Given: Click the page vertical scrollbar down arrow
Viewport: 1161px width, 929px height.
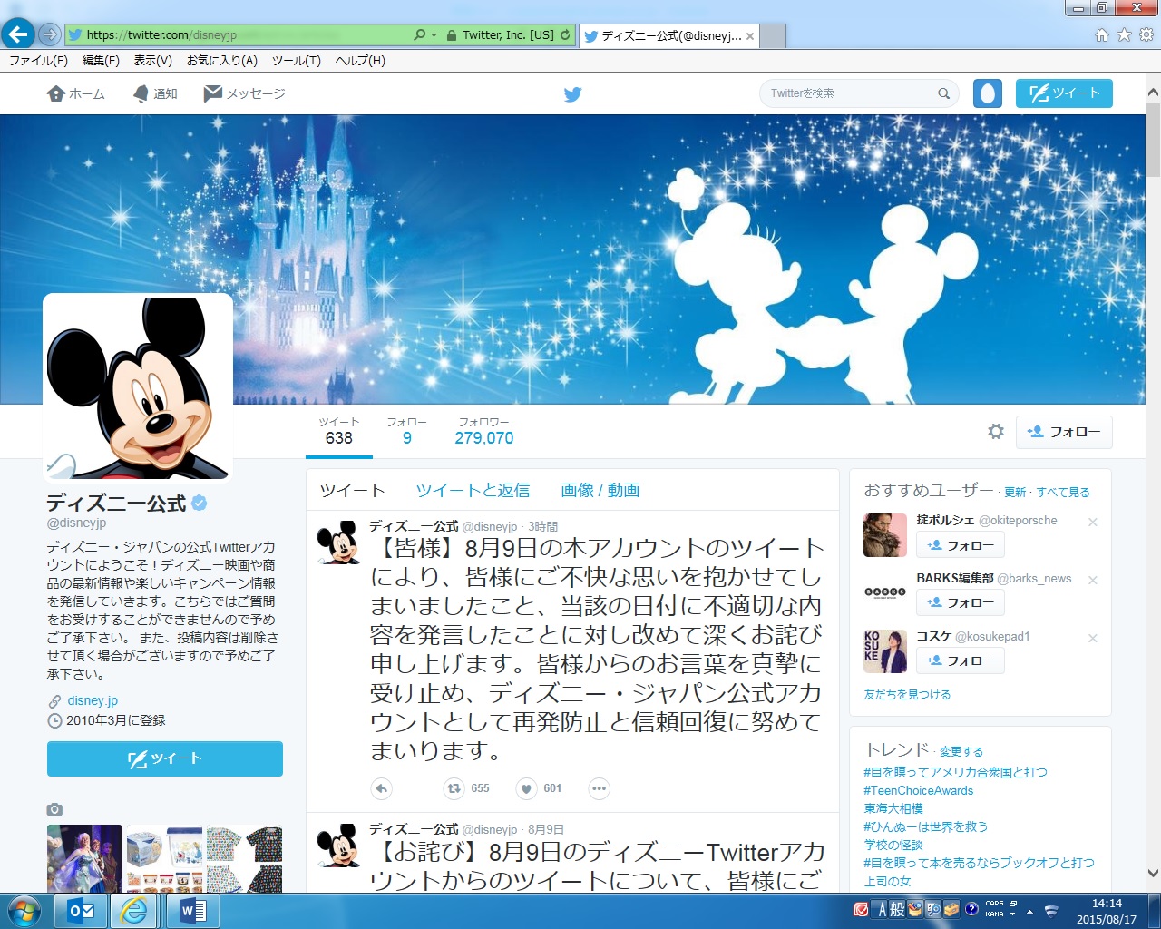Looking at the screenshot, I should (x=1153, y=874).
